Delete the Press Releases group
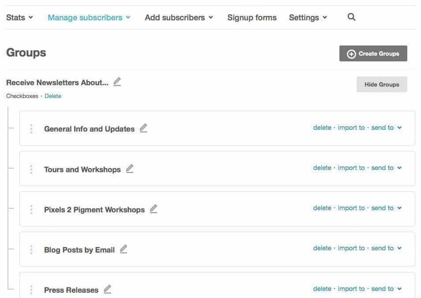 pos(322,289)
